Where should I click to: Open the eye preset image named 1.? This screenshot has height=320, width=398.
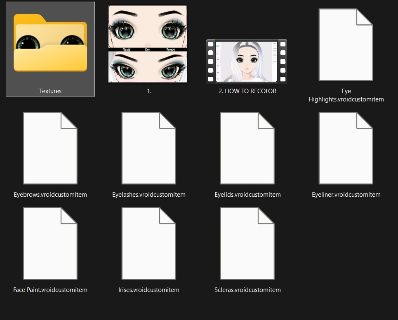[149, 43]
